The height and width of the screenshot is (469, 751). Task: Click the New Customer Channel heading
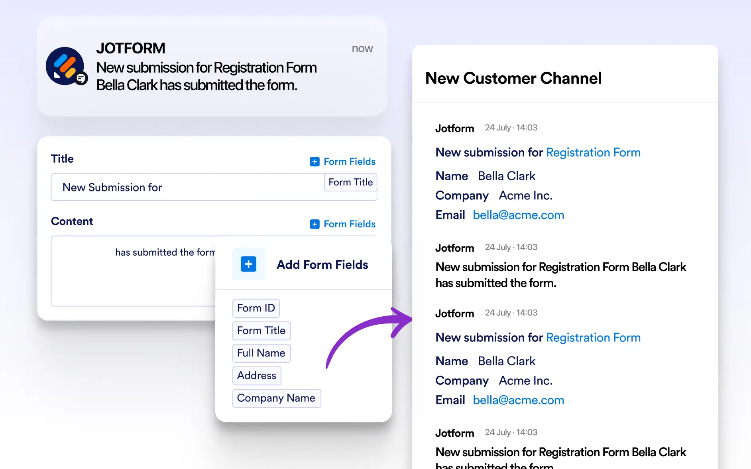pos(513,78)
